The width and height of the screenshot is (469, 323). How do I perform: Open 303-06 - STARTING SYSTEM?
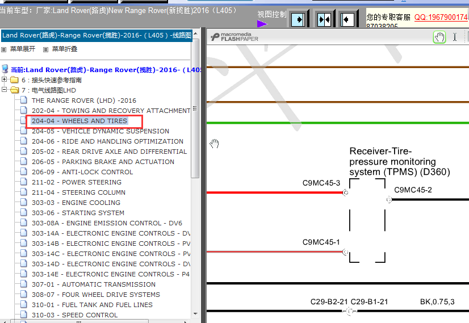click(78, 213)
